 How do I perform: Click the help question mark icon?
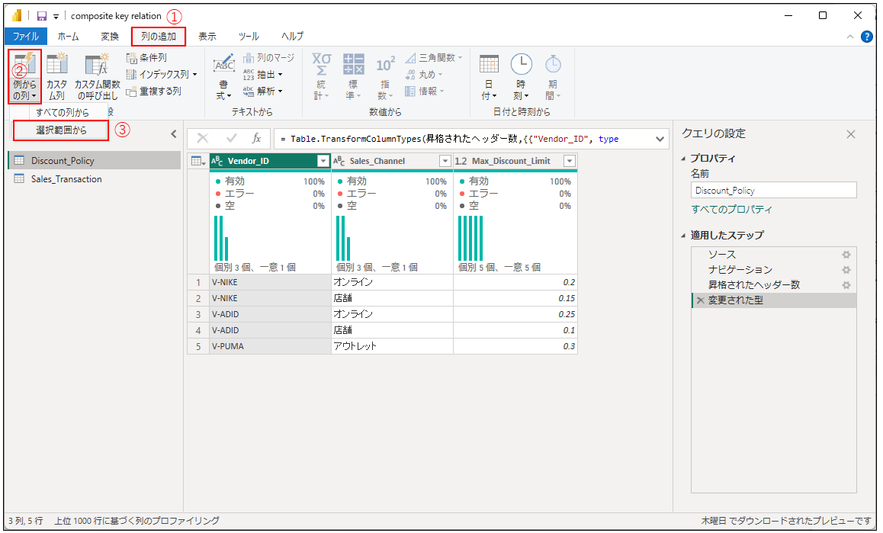(x=867, y=37)
